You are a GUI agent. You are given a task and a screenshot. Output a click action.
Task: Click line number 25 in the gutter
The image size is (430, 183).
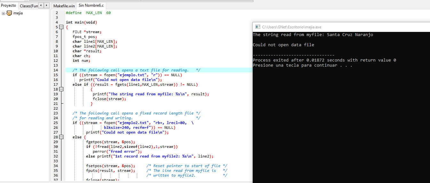(x=56, y=123)
